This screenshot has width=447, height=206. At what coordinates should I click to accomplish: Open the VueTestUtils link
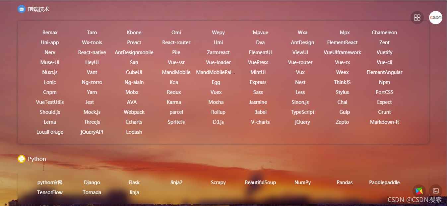[50, 102]
